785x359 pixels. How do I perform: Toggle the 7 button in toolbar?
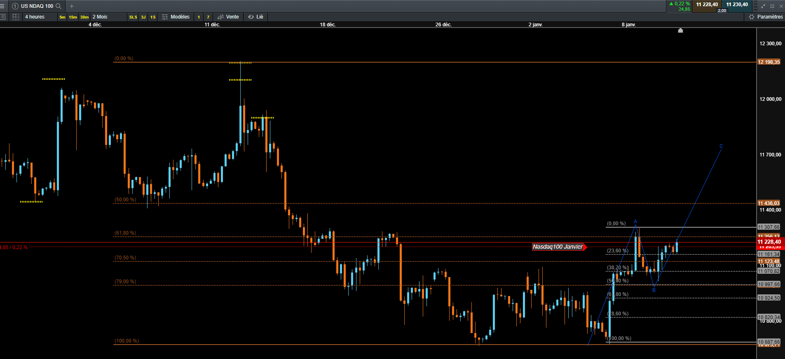pos(208,17)
